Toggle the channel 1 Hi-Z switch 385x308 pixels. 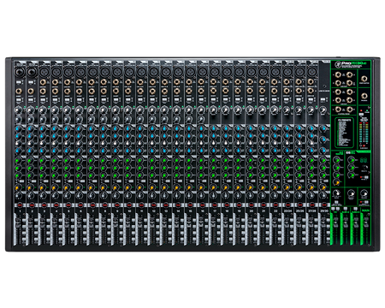point(19,83)
